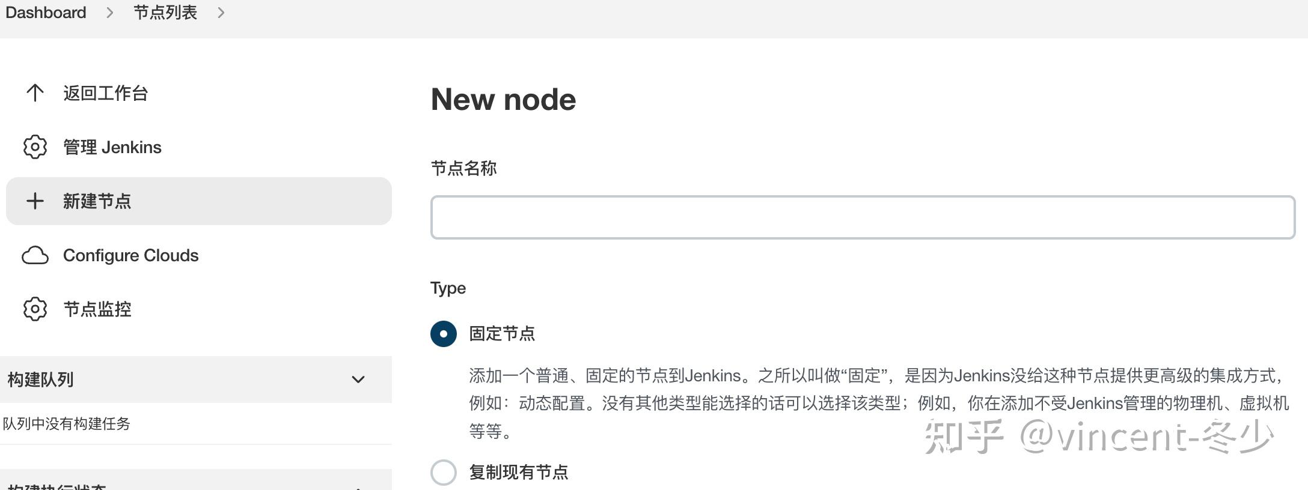
Task: Open 节点列表 from the breadcrumb
Action: (x=165, y=12)
